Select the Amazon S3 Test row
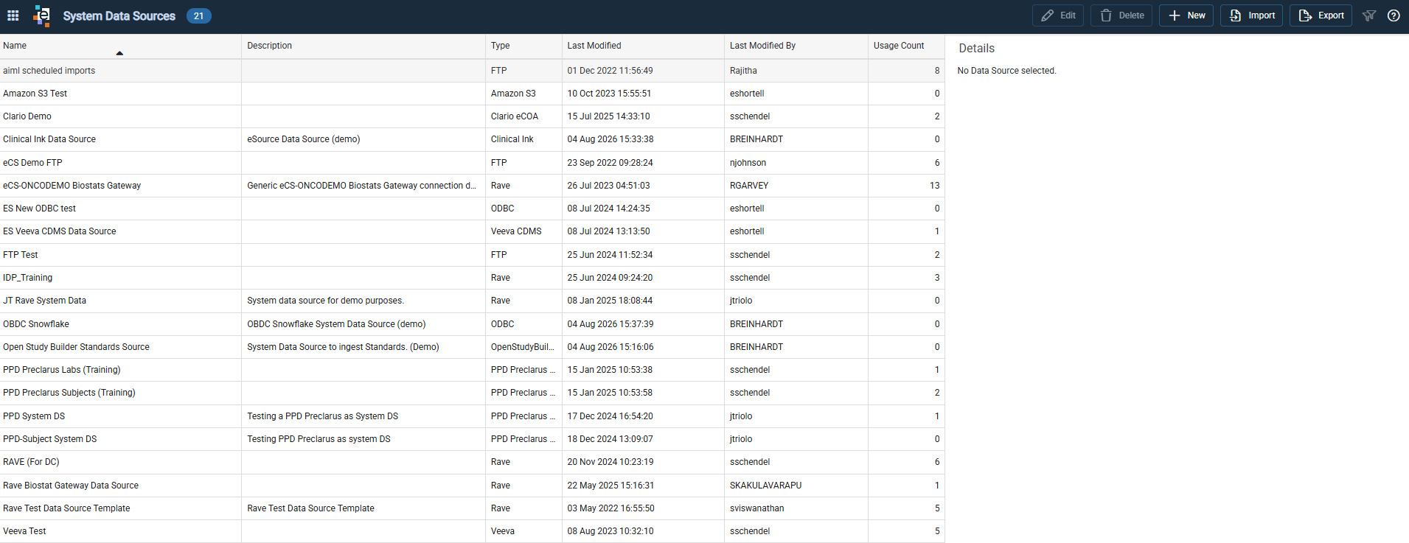The height and width of the screenshot is (543, 1409). [x=472, y=94]
